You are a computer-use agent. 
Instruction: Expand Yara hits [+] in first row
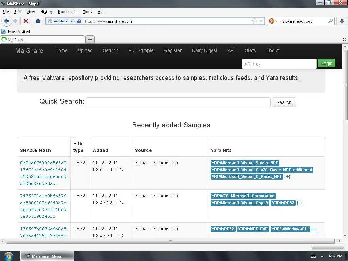287,177
